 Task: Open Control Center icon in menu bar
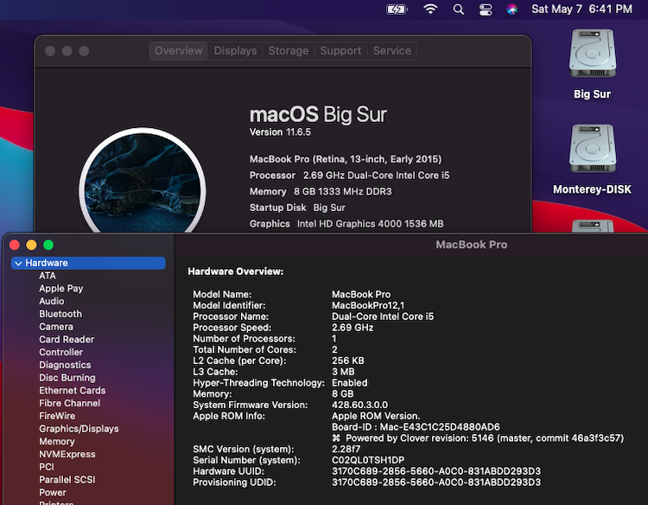coord(486,10)
